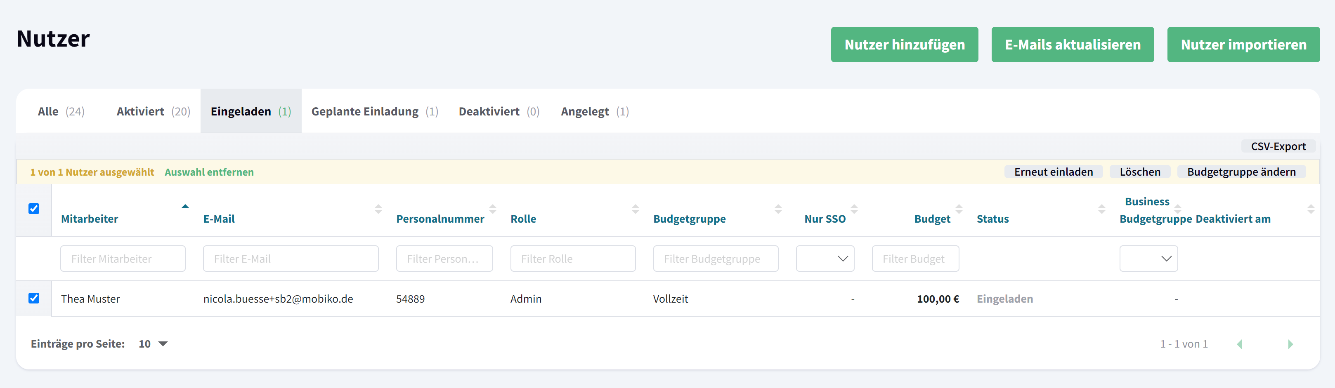The width and height of the screenshot is (1335, 388).
Task: Expand the Einträge pro Seite selector
Action: click(154, 344)
